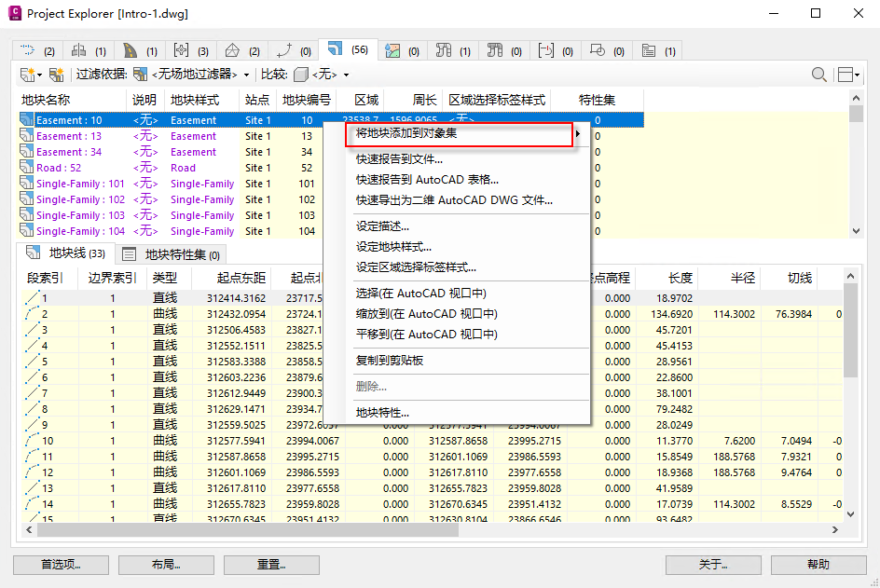Viewport: 880px width, 588px height.
Task: Click parcel icon of Single-Family : 101 row
Action: [26, 183]
